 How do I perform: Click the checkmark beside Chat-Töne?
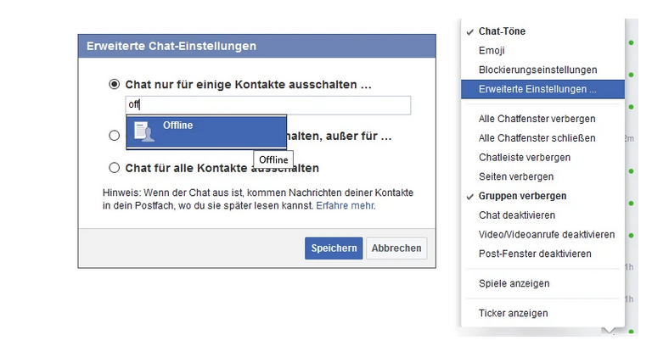pos(469,32)
